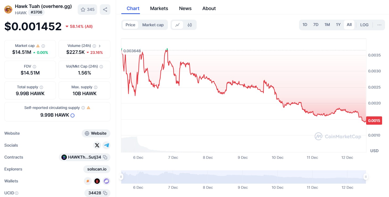Screen dimensions: 389x197
Task: Click the HAWKTh...Sutj34 contract address
Action: click(x=85, y=157)
